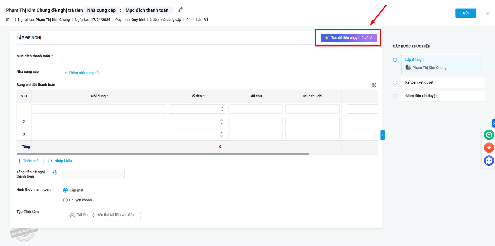This screenshot has width=495, height=246.
Task: Select the Lập đề nghị step radio circle
Action: pos(395,60)
